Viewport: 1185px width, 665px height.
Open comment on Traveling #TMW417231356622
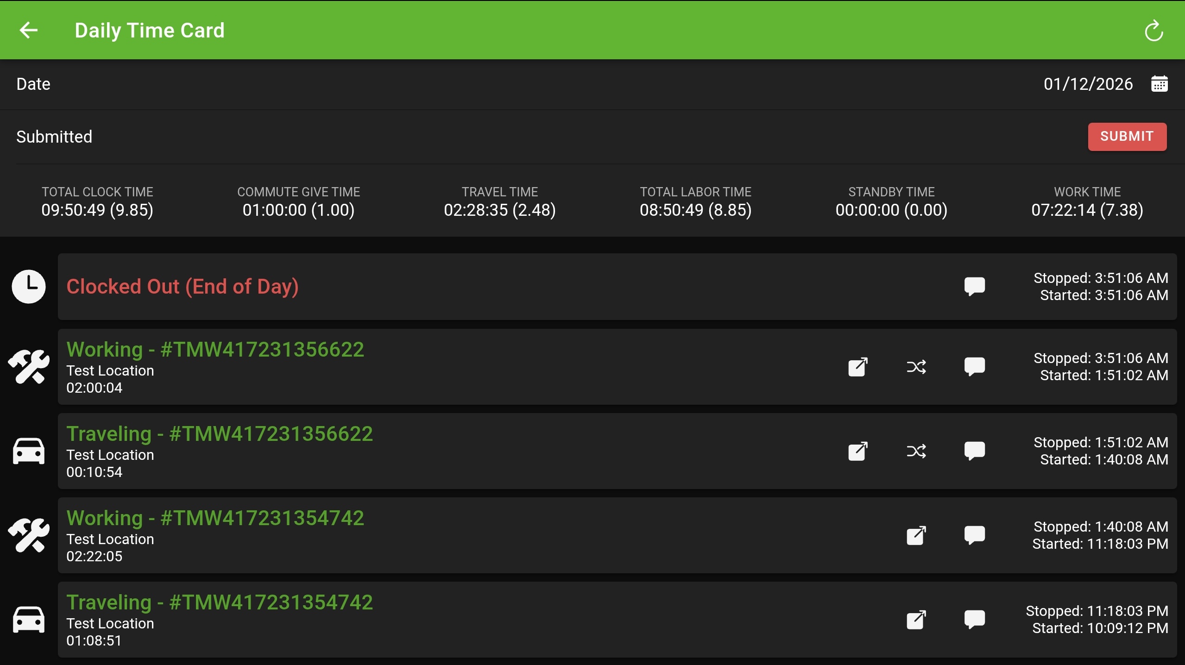click(x=974, y=451)
